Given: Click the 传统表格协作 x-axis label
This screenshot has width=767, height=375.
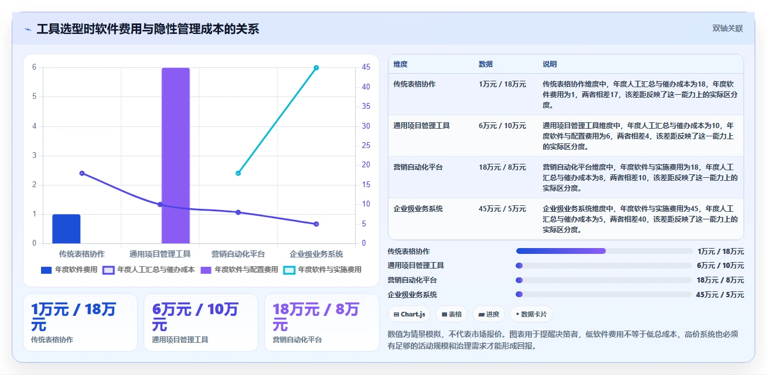Looking at the screenshot, I should pos(82,254).
